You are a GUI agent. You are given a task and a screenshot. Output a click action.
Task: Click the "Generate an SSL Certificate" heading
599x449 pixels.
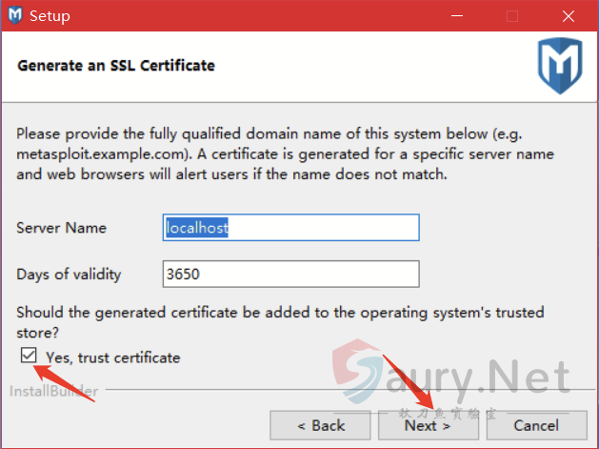pos(116,66)
